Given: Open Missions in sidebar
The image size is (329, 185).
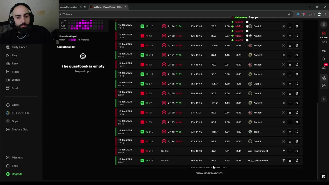Looking at the screenshot, I should pyautogui.click(x=17, y=158).
